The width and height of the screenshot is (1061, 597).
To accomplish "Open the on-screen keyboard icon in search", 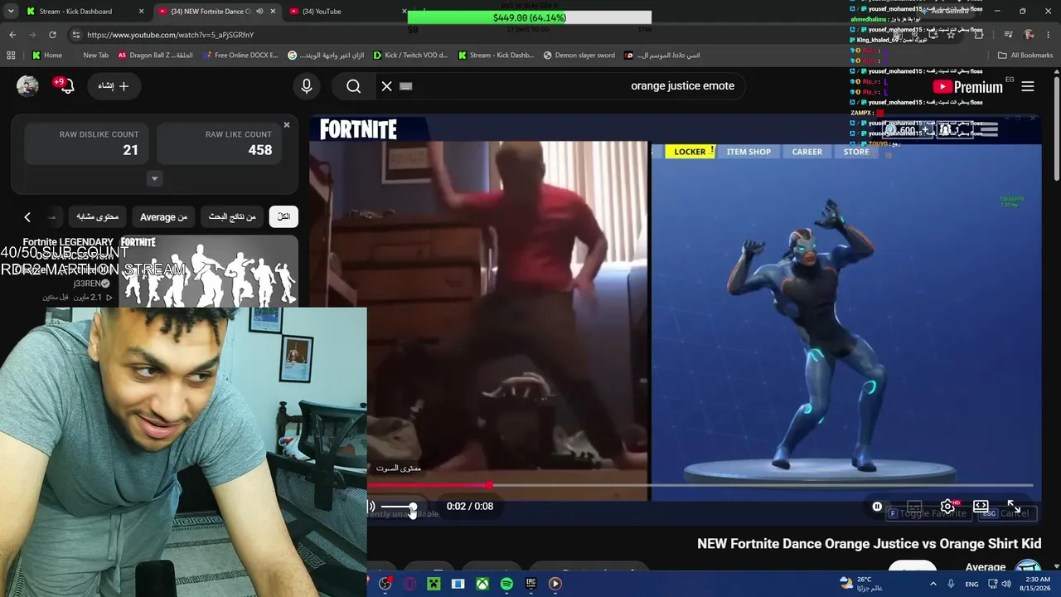I will pos(406,86).
